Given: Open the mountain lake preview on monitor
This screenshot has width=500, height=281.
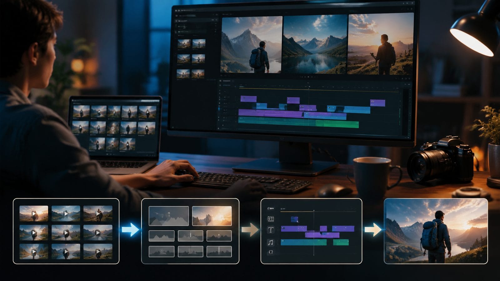Looking at the screenshot, I should coord(315,44).
